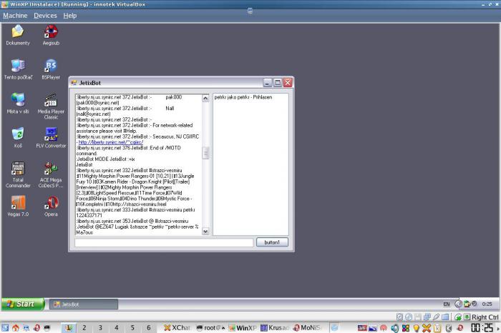Click the volume speaker icon in host tray
This screenshot has height=333, width=501.
coord(395,328)
